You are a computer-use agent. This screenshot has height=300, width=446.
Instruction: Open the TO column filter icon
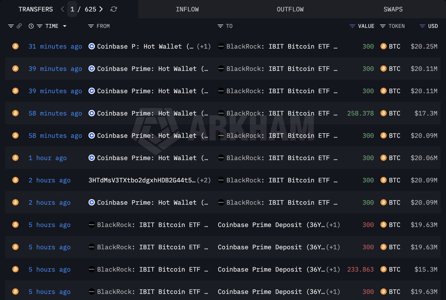pyautogui.click(x=221, y=26)
